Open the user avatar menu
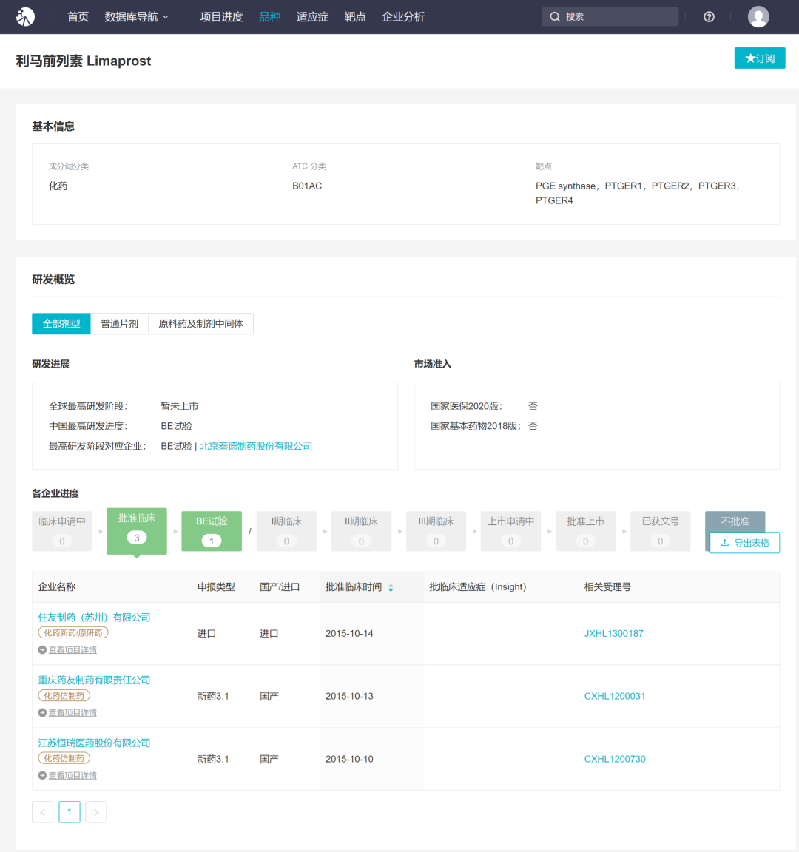The height and width of the screenshot is (852, 799). [758, 17]
